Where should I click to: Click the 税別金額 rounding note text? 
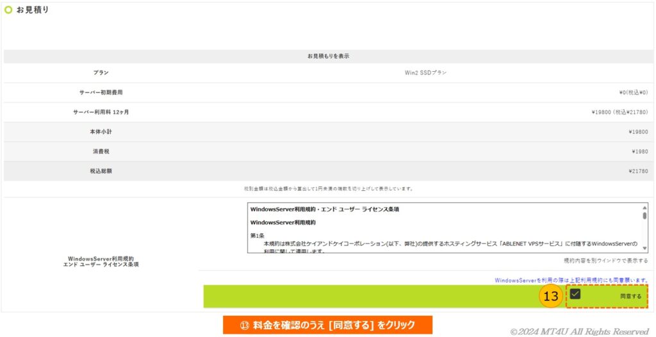pyautogui.click(x=329, y=189)
